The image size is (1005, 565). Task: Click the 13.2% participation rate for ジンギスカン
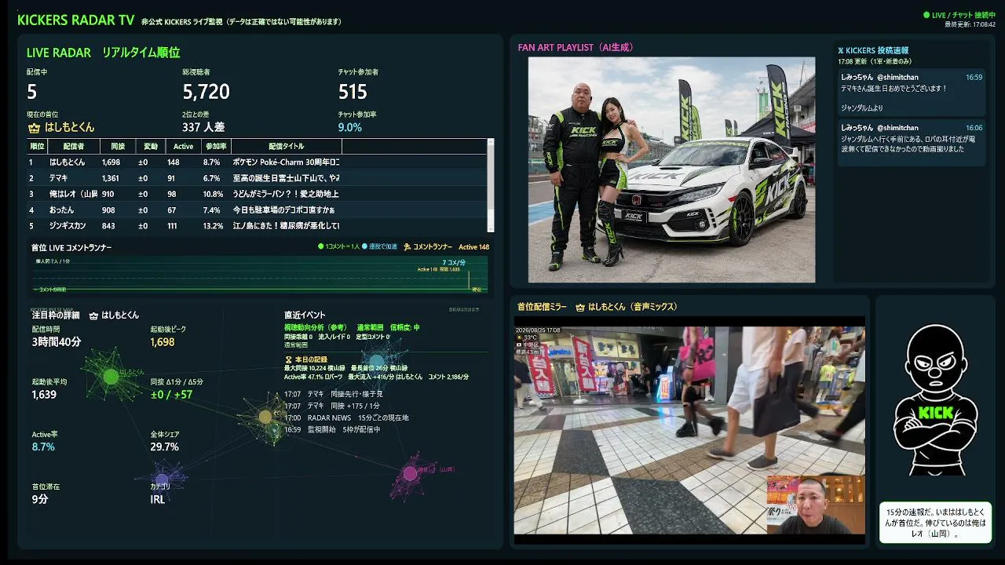point(214,226)
